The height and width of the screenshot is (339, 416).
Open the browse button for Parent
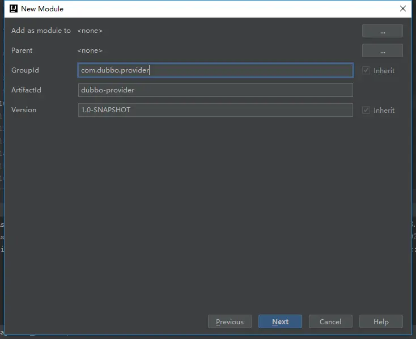[383, 50]
